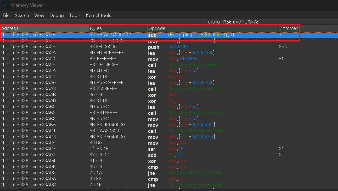Click the Cheat Engine icon in title bar
The width and height of the screenshot is (338, 191).
[6, 5]
